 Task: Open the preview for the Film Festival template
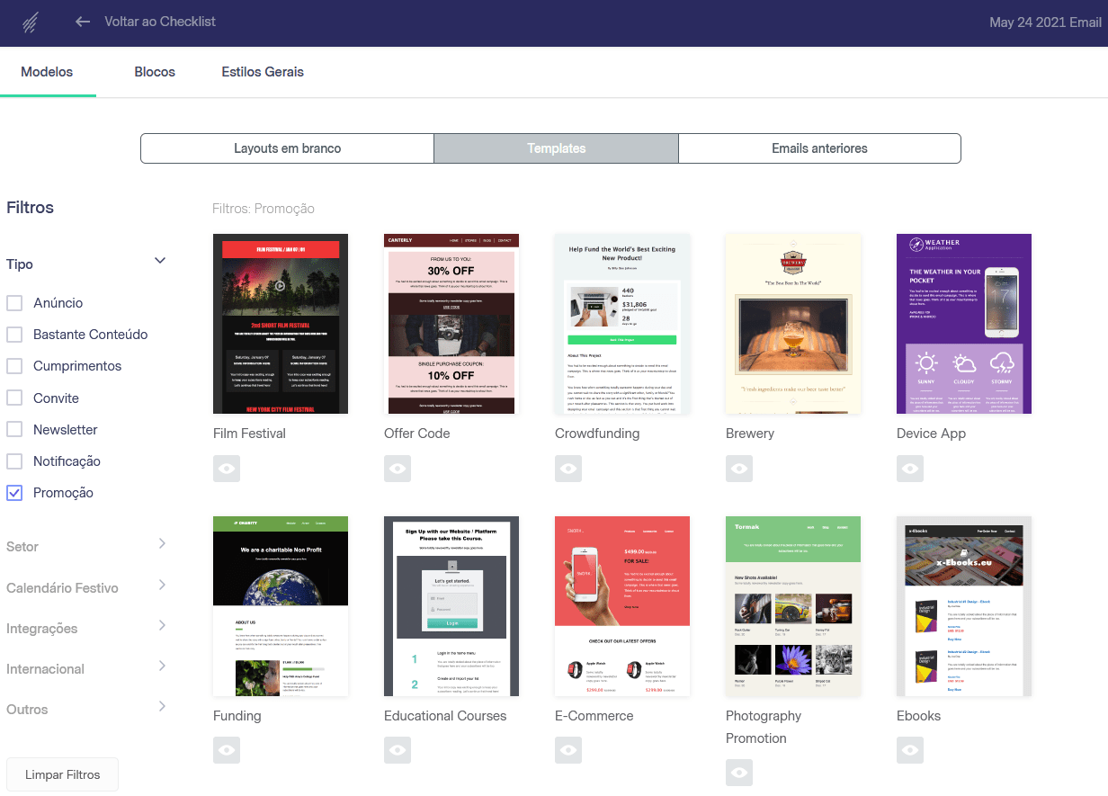point(226,468)
